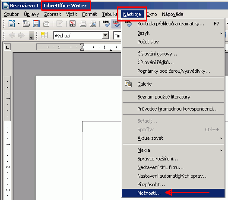
Task: Click the Page preview icon
Action: pos(93,24)
